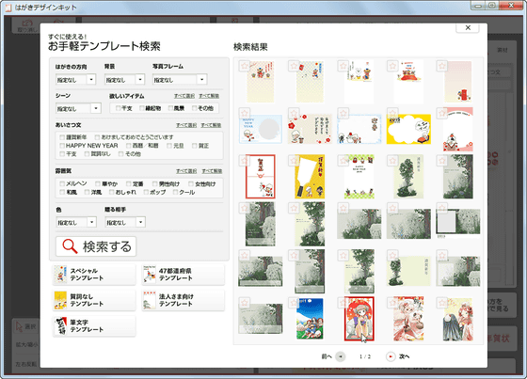This screenshot has width=527, height=379.
Task: Open the 背景 dropdown
Action: click(124, 80)
